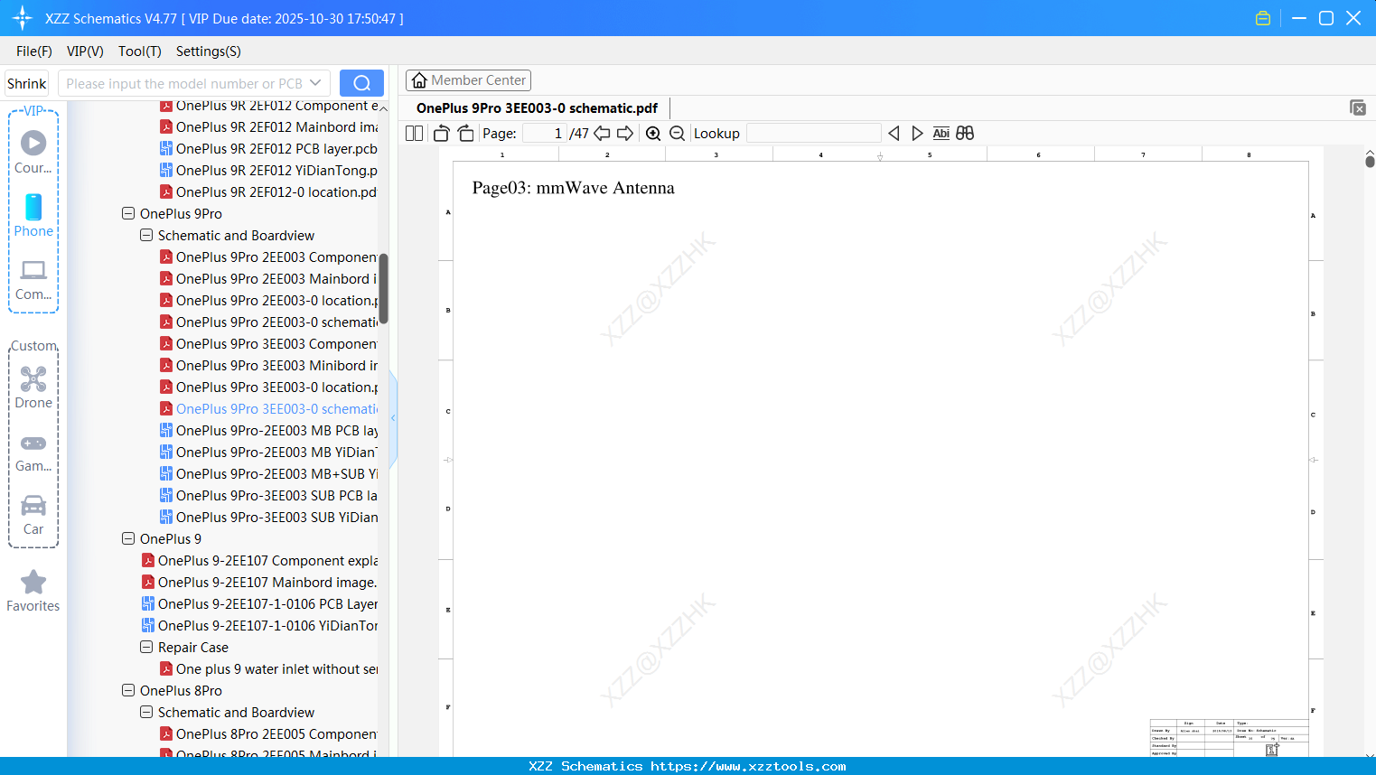Zoom in on the schematic
This screenshot has height=775, width=1376.
click(x=653, y=133)
